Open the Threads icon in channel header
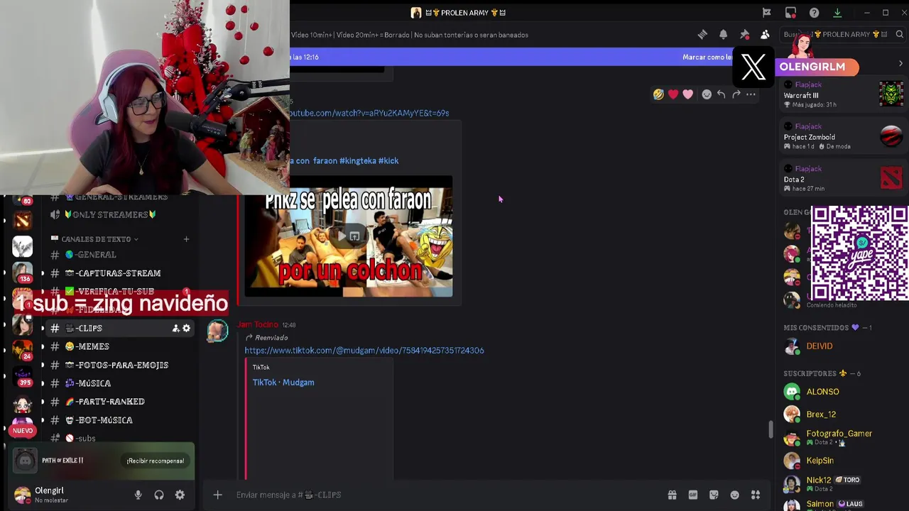909x511 pixels. click(702, 34)
